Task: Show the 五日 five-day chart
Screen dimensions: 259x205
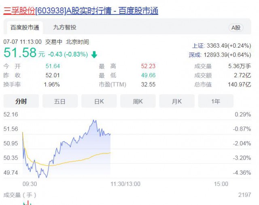Action: coord(60,101)
